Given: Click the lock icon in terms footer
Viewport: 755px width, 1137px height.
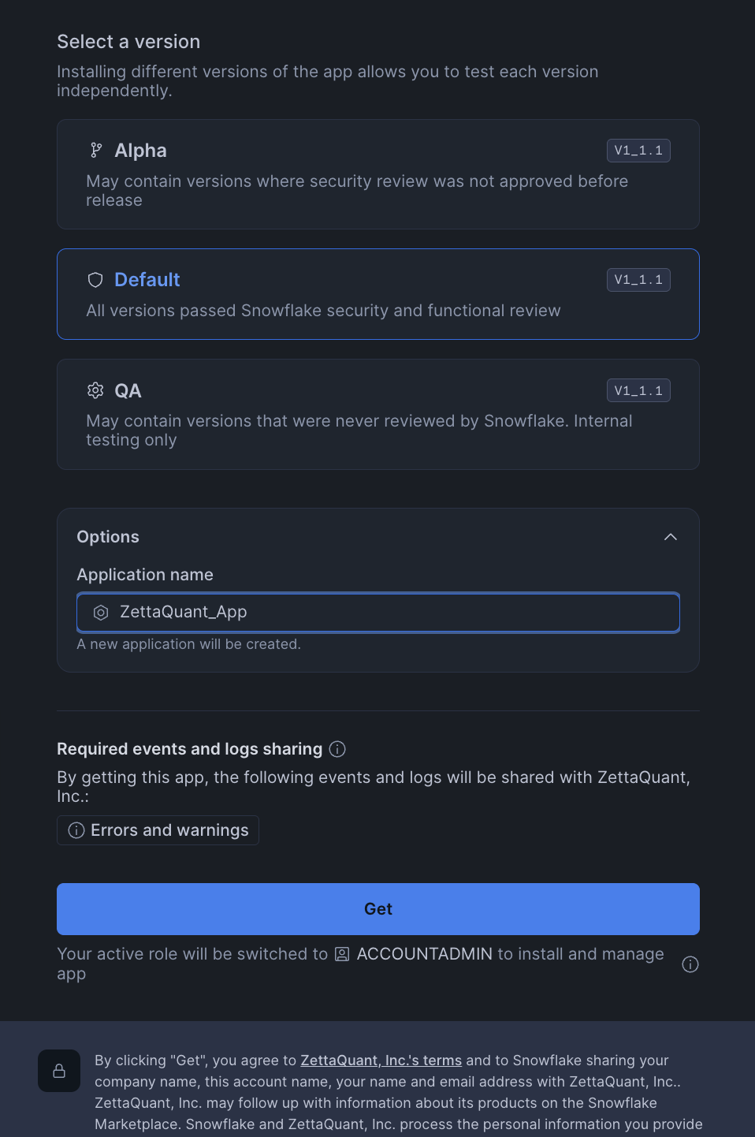Looking at the screenshot, I should click(59, 1071).
